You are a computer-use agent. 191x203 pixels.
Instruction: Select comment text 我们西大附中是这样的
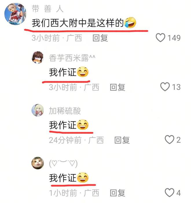click(78, 23)
